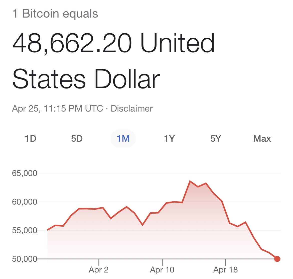Click the 48,662.20 price value
The image size is (293, 279).
pyautogui.click(x=72, y=43)
